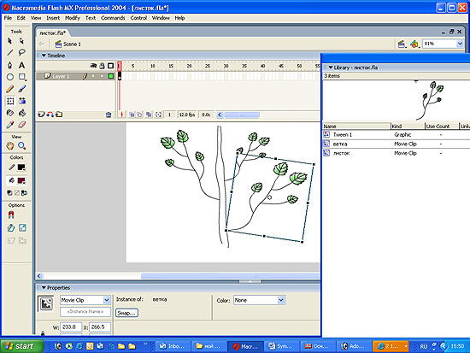Select the Eraser tool
The width and height of the screenshot is (470, 353).
pyautogui.click(x=21, y=125)
